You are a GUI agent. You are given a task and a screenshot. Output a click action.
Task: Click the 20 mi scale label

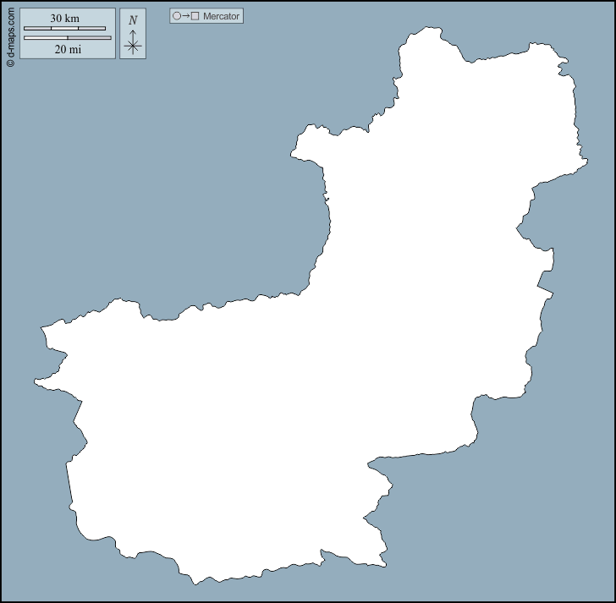point(67,49)
